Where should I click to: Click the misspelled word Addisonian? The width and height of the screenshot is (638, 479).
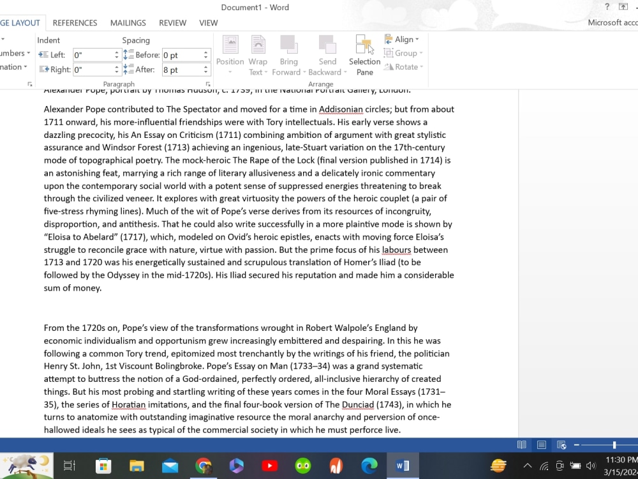(x=341, y=109)
